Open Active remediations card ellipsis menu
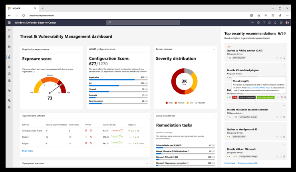This screenshot has width=296, height=172. point(214,116)
